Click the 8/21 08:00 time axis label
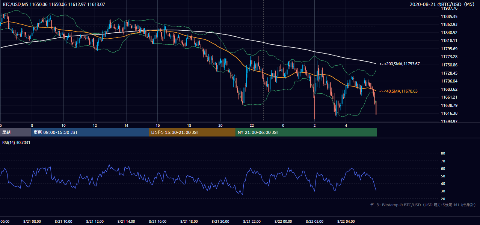The height and width of the screenshot is (225, 480). (32, 222)
